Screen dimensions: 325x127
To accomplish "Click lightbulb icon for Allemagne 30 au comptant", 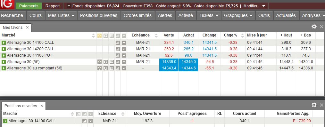I will [x=99, y=68].
